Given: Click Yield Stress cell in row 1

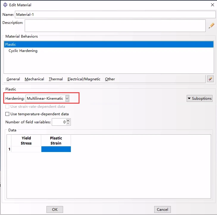Looking at the screenshot, I should point(26,149).
